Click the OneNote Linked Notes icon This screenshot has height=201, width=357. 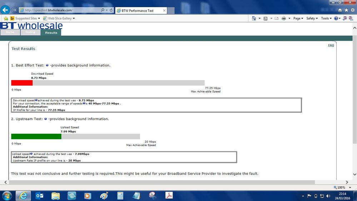(x=351, y=18)
